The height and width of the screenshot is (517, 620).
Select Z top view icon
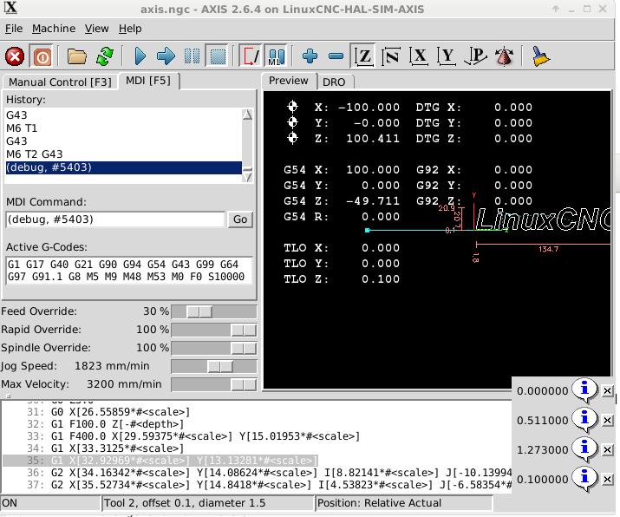click(363, 56)
